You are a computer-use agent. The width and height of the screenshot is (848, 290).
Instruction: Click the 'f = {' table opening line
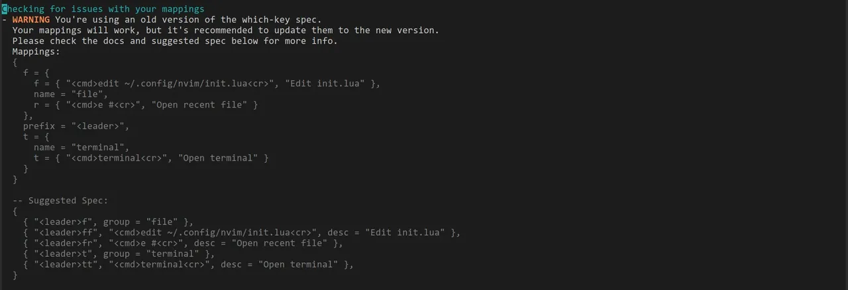[x=36, y=73]
